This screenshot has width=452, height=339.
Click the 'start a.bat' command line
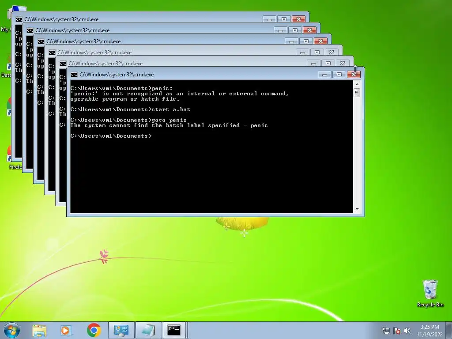130,109
